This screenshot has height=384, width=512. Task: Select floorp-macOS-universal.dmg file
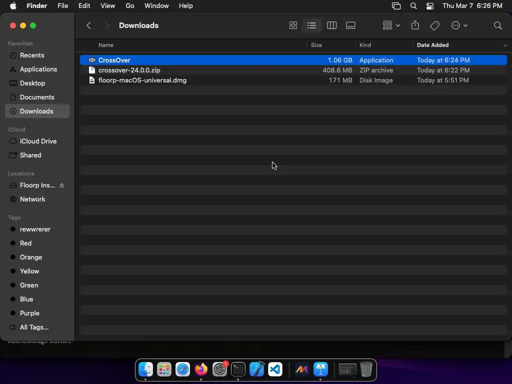(293, 80)
